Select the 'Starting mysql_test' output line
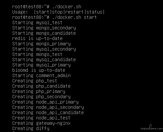The image size is (163, 132). (x=37, y=23)
